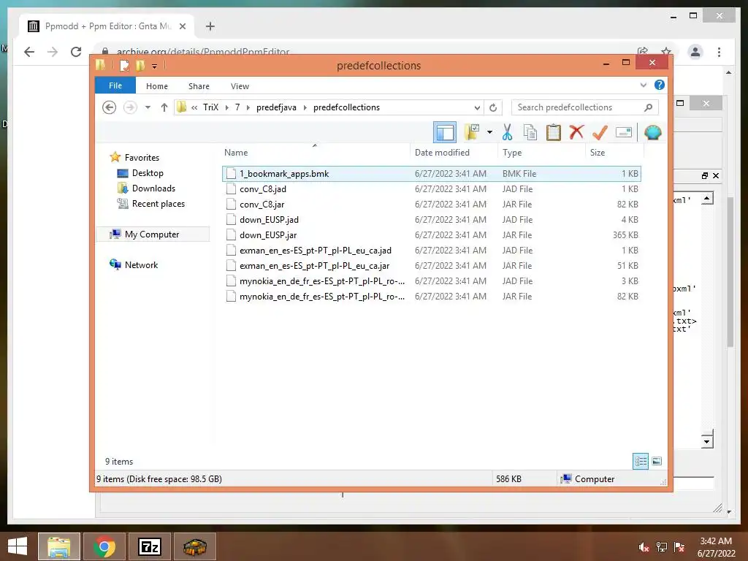Click the red X Delete icon
Image resolution: width=748 pixels, height=561 pixels.
pos(576,132)
